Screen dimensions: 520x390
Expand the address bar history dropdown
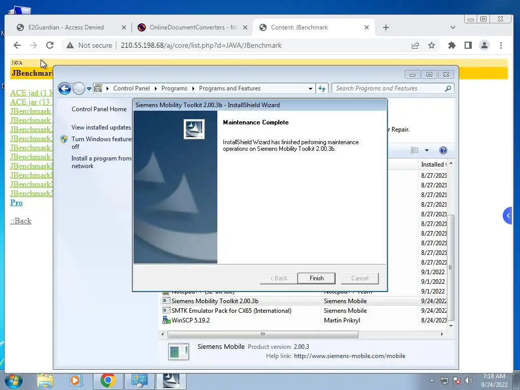tap(310, 88)
